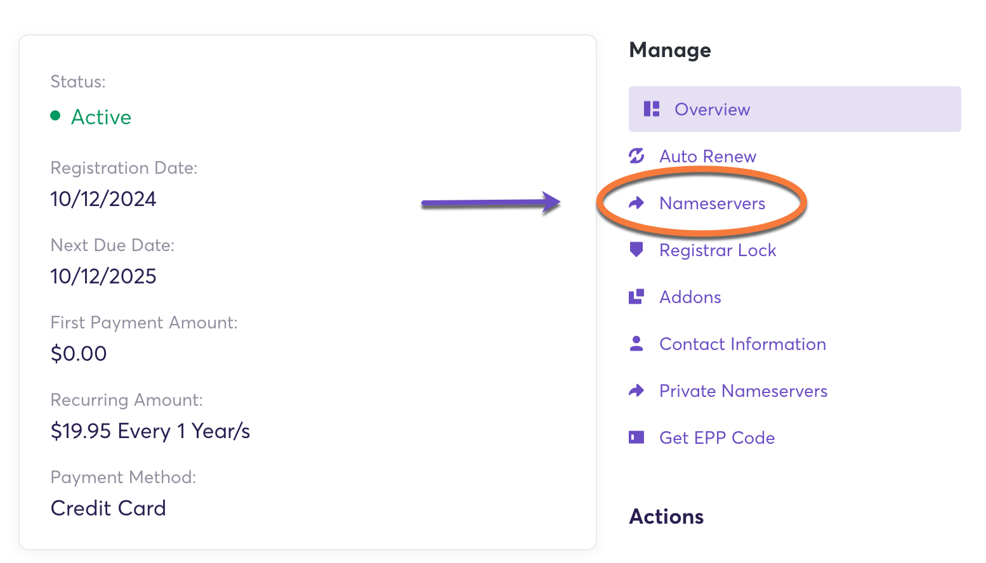Click the registration date 10/12/2024
986x563 pixels.
[103, 199]
